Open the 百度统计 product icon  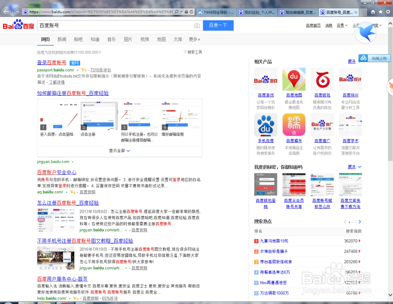pyautogui.click(x=351, y=79)
